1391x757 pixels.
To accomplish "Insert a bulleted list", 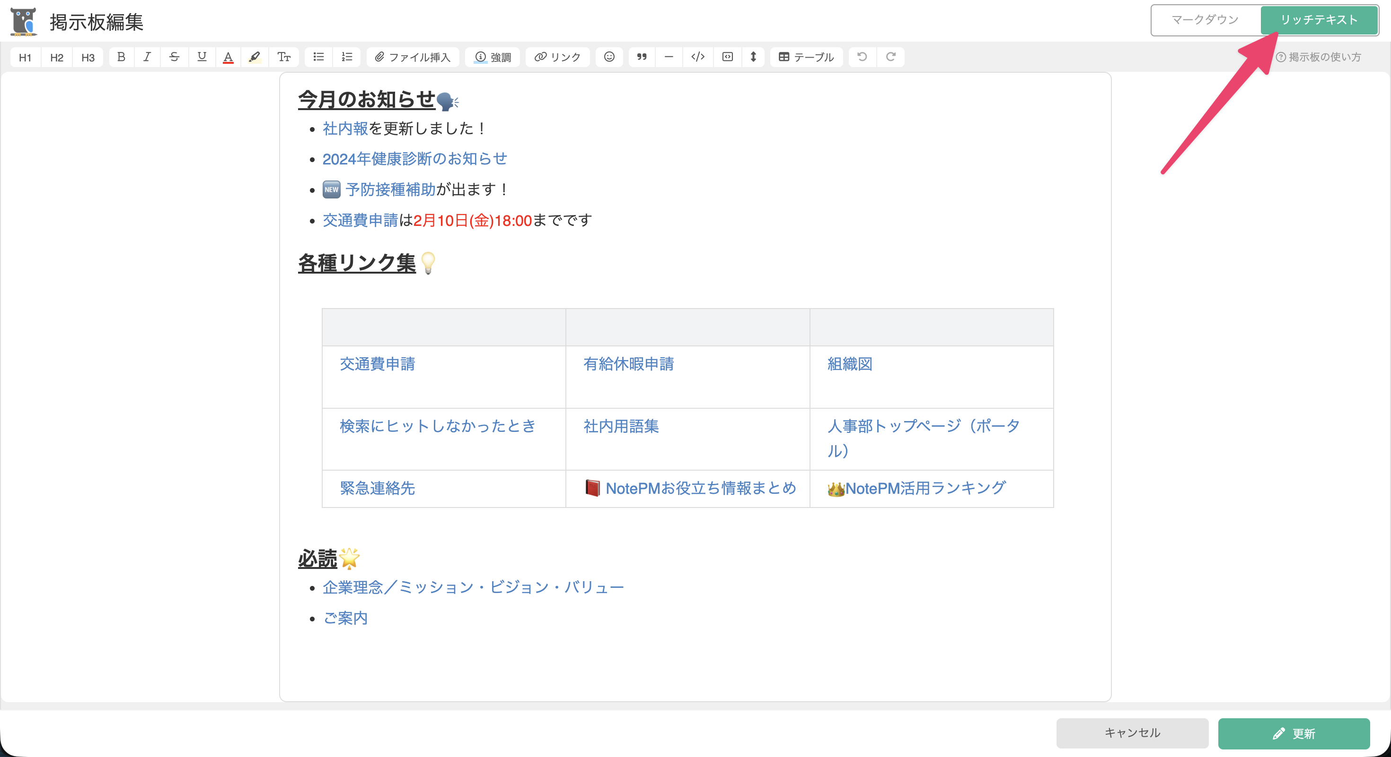I will pos(318,57).
